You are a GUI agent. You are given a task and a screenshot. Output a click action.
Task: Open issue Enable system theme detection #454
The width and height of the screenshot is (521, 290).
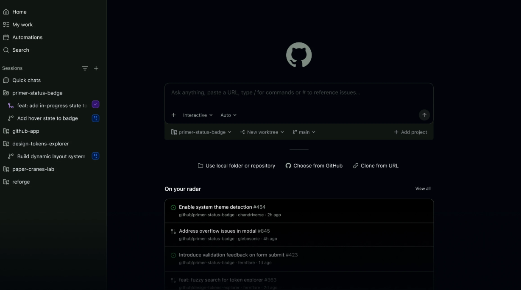(299, 211)
